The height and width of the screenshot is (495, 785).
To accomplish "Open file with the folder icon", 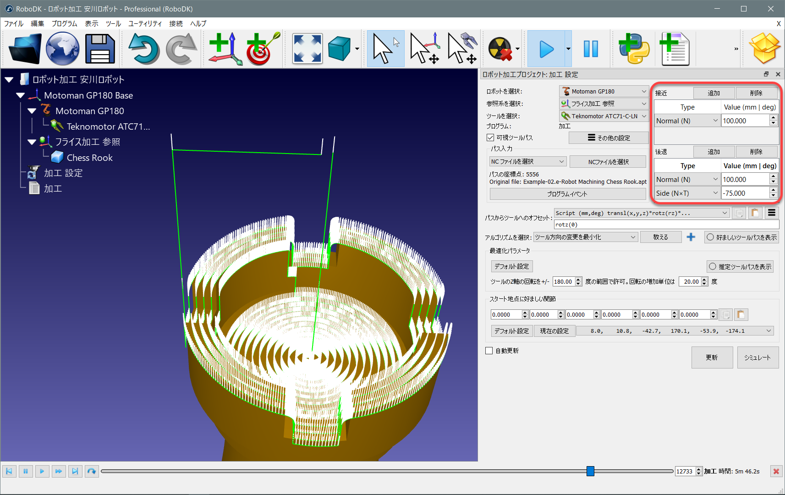I will coord(25,49).
